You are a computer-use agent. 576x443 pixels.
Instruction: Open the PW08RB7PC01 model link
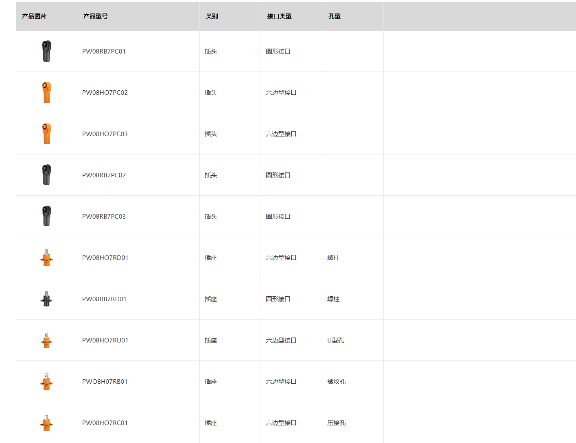coord(104,51)
